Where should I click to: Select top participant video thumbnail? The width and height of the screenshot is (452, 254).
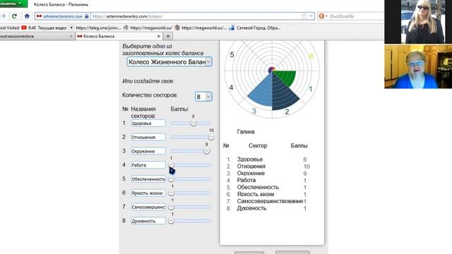418,22
